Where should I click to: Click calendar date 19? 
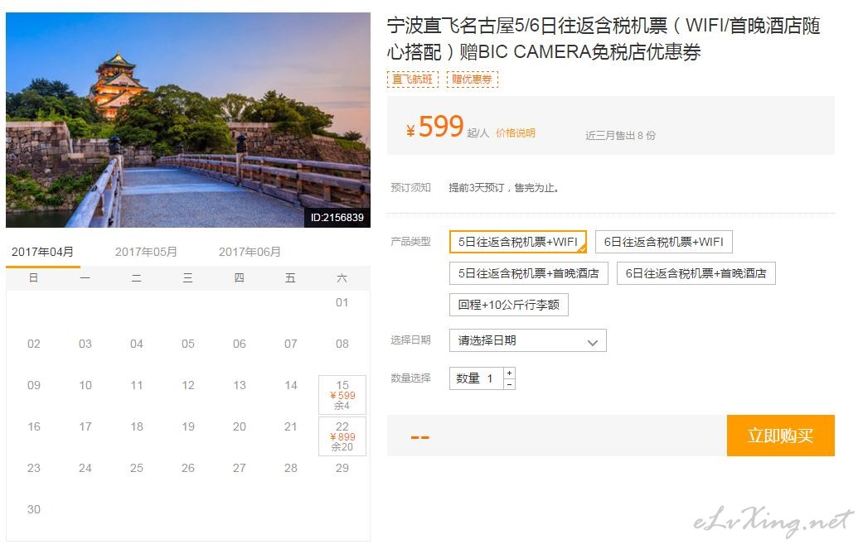click(x=187, y=426)
